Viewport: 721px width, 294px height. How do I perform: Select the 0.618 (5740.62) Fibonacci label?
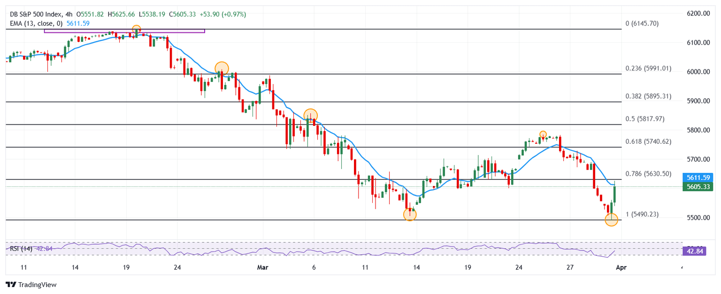tap(648, 141)
